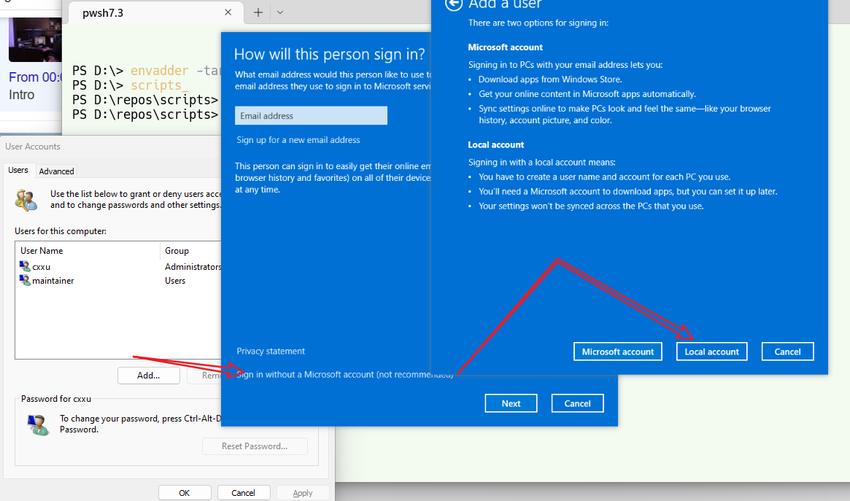Choose the Local account button

coord(712,352)
